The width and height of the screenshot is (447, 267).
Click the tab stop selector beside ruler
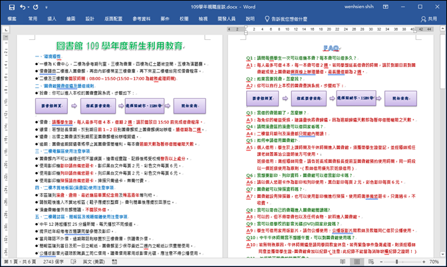(x=6, y=29)
